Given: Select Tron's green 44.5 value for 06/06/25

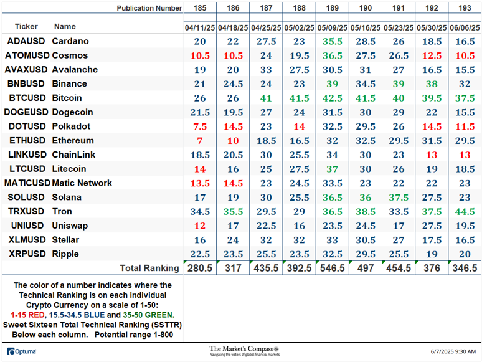Looking at the screenshot, I should coord(465,212).
